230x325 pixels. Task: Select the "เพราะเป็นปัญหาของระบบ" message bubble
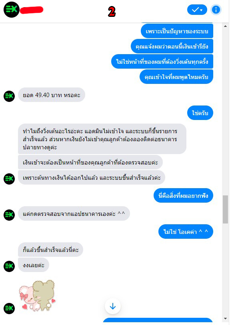[x=177, y=31]
